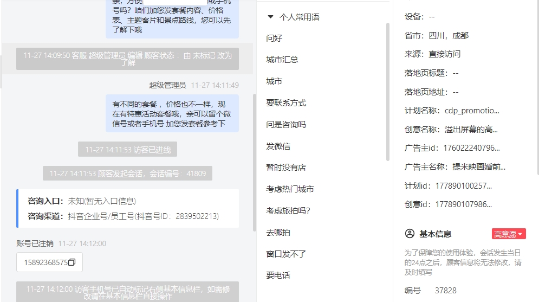Click the message about 特惠活动套餐
Screen dimensions: 539x302
point(172,113)
